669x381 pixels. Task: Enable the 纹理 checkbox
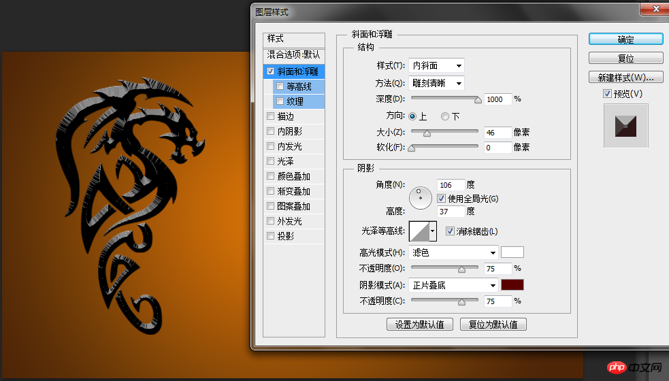[280, 101]
